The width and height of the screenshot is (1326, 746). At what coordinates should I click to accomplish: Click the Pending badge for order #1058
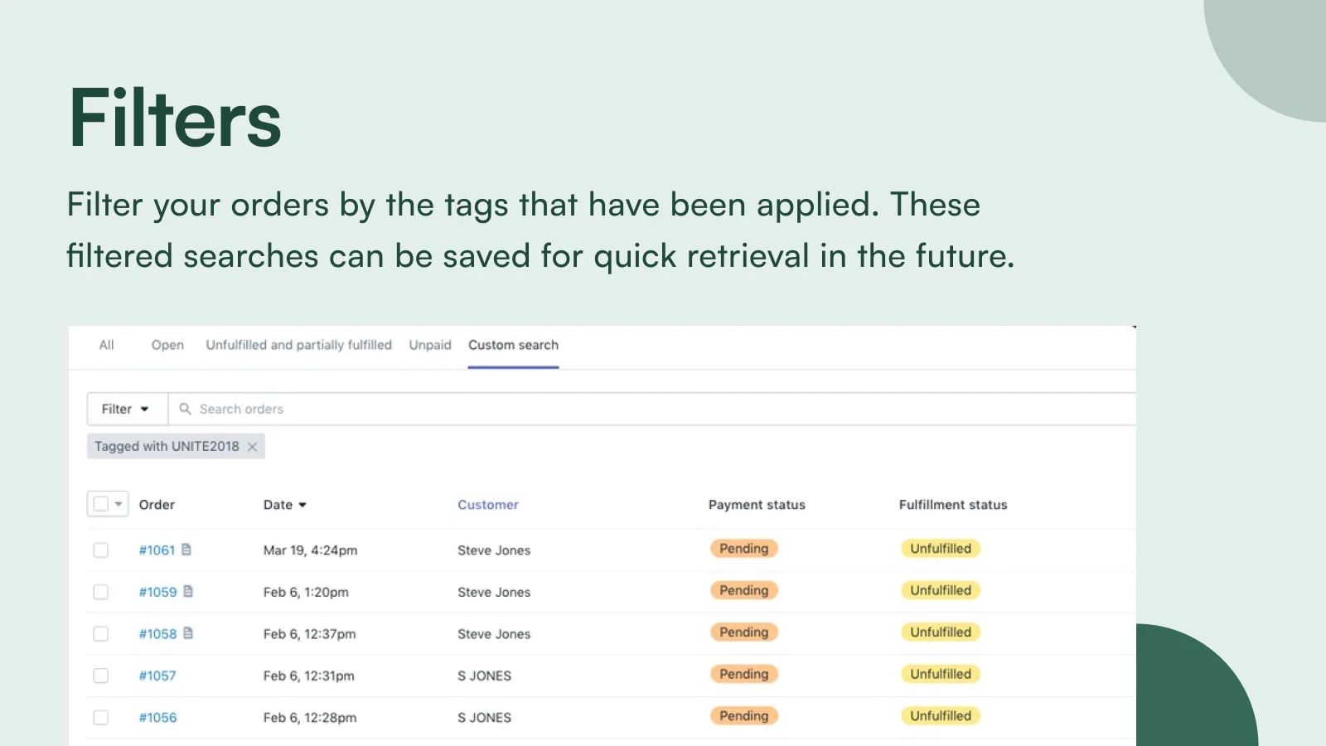[x=743, y=632]
